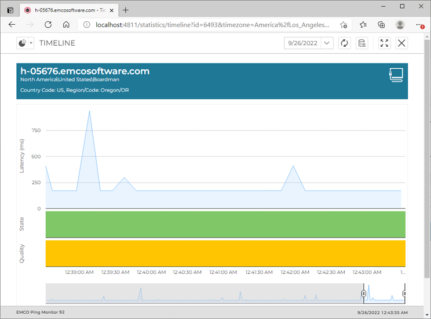Open browser Settings and more menu
431x319 pixels.
(419, 25)
